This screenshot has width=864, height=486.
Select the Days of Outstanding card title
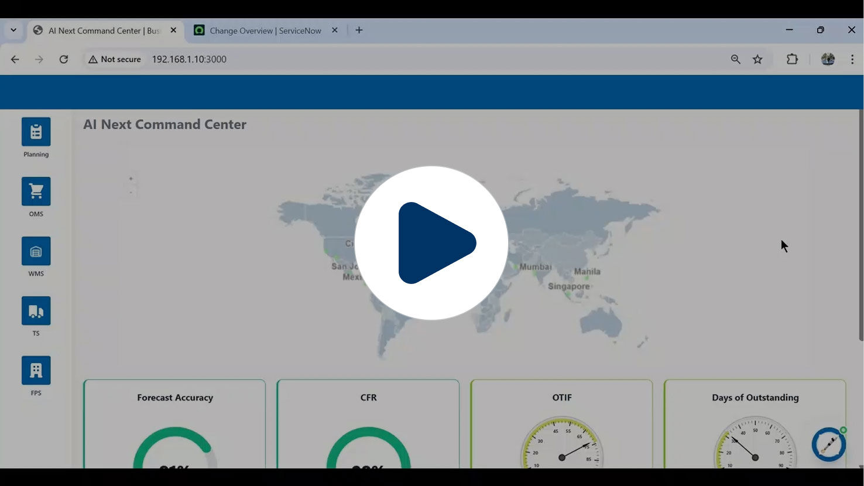click(x=755, y=398)
